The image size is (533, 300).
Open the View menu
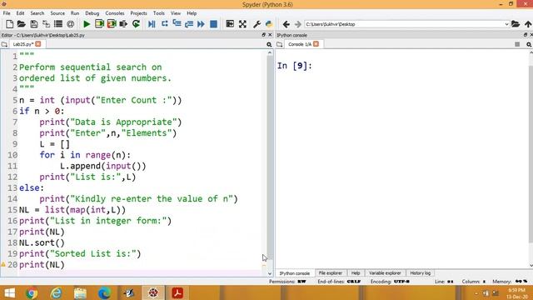[x=176, y=13]
